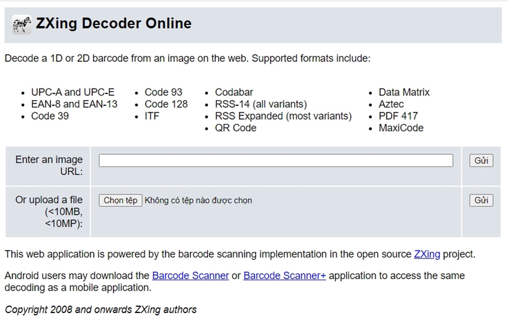
Task: Open the ZXing project link
Action: point(427,254)
